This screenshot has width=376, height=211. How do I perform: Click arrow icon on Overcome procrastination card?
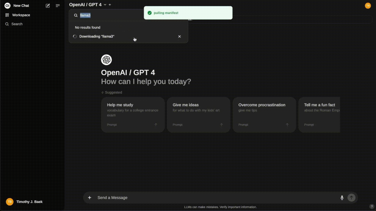(287, 125)
